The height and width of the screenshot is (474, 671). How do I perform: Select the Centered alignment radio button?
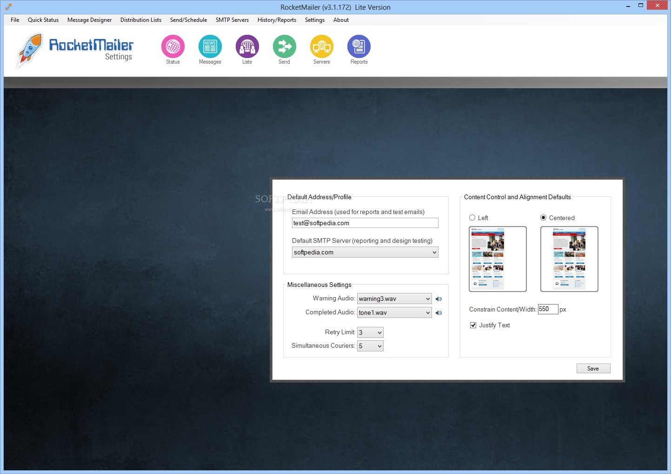click(x=543, y=218)
